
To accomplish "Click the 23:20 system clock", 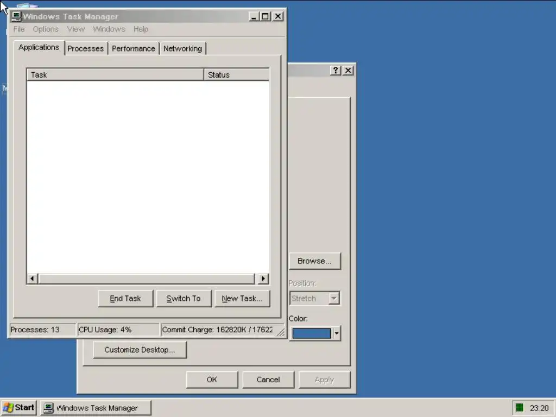I will pyautogui.click(x=539, y=408).
